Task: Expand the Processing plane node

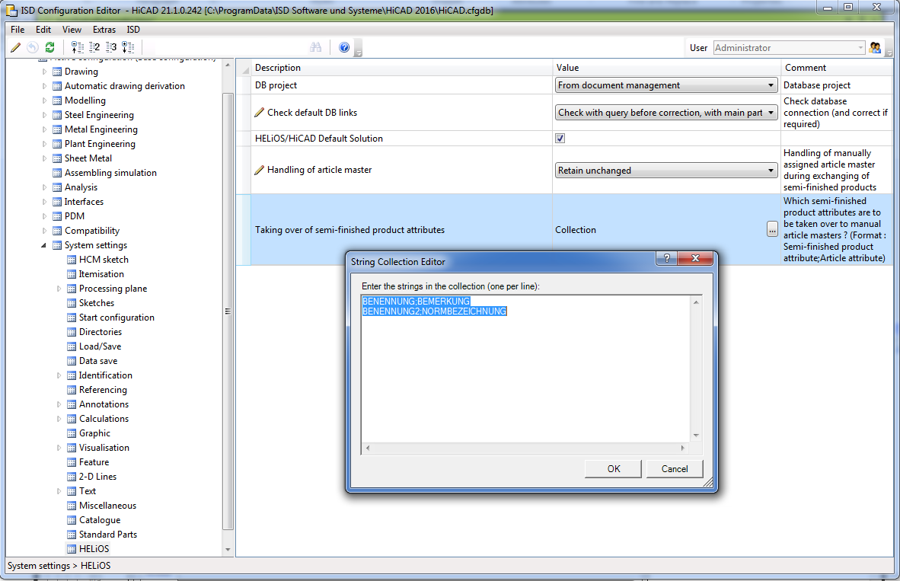Action: [59, 289]
